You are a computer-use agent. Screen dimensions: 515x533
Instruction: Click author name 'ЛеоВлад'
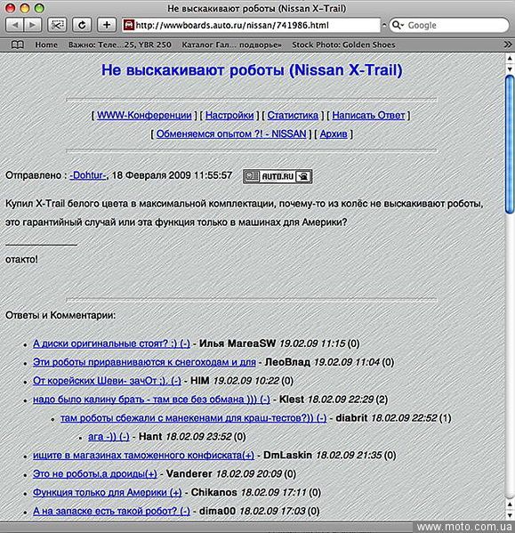[287, 362]
